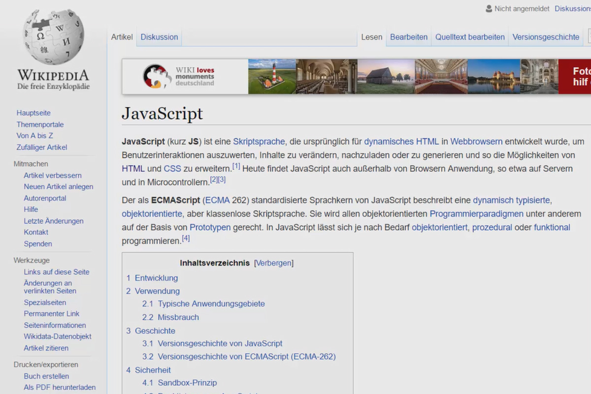
Task: Jump to section 2.2 Missbrauch
Action: pos(170,317)
